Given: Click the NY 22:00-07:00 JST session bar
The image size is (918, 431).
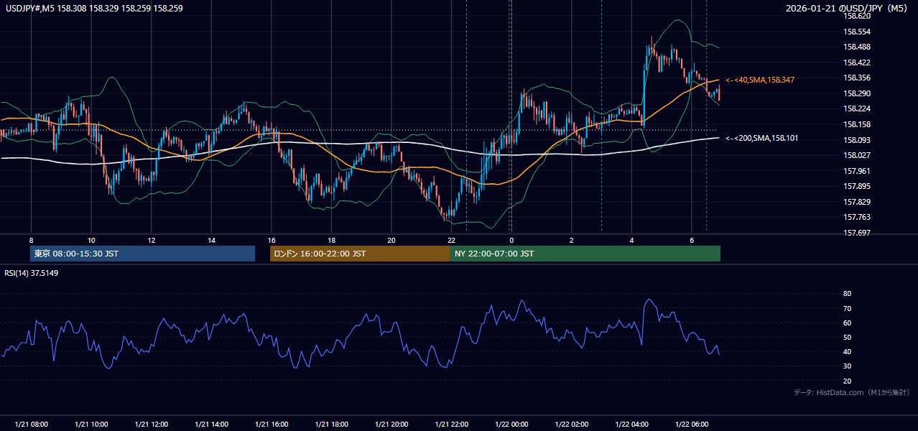Looking at the screenshot, I should (585, 254).
